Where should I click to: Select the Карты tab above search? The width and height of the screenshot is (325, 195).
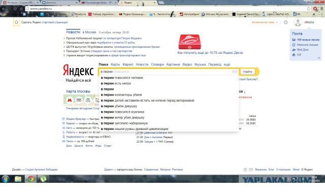(115, 64)
